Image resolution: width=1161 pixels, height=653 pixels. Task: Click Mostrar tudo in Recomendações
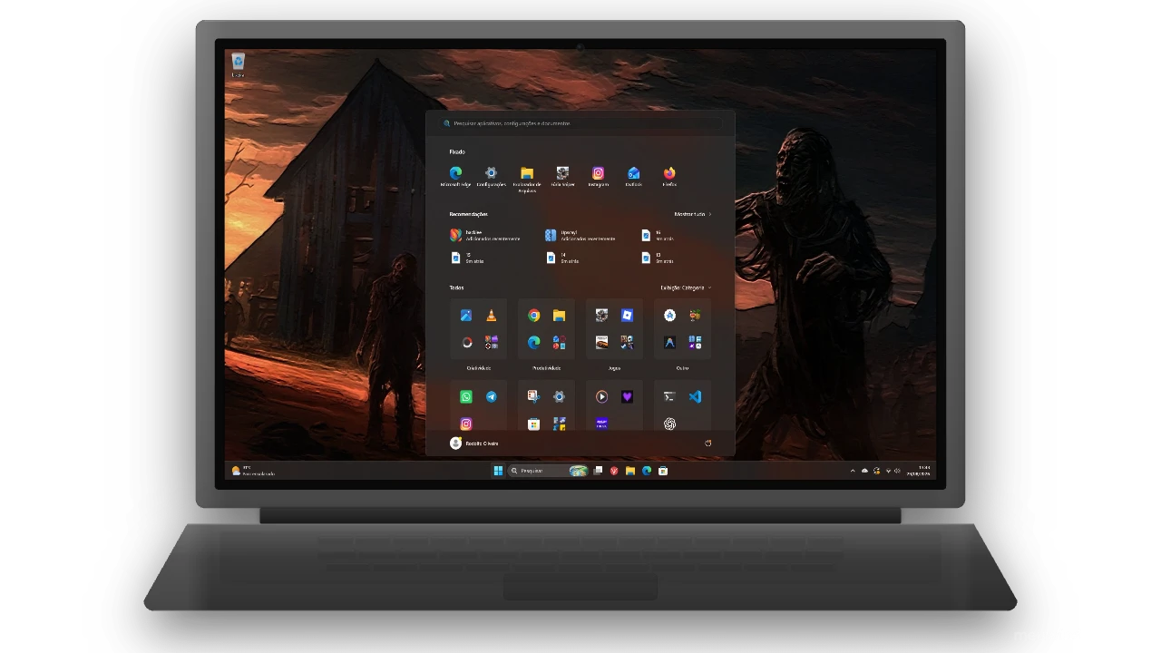692,214
